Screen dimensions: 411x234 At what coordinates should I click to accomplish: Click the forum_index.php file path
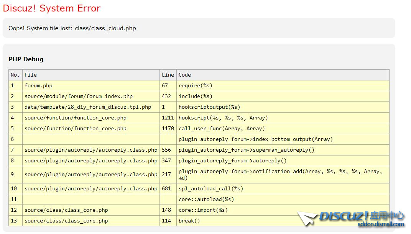pyautogui.click(x=79, y=97)
